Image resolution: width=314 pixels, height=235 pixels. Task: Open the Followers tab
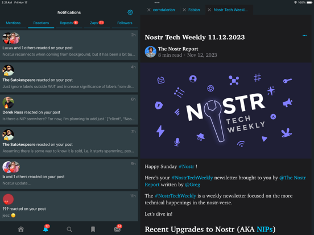click(x=125, y=23)
